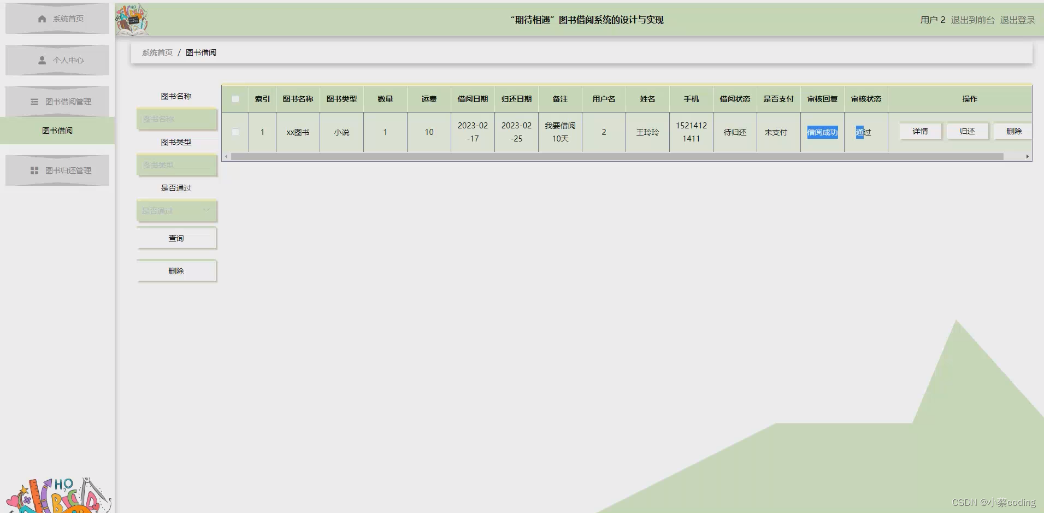
Task: Expand the 图书借阅管理 sidebar menu
Action: (57, 102)
